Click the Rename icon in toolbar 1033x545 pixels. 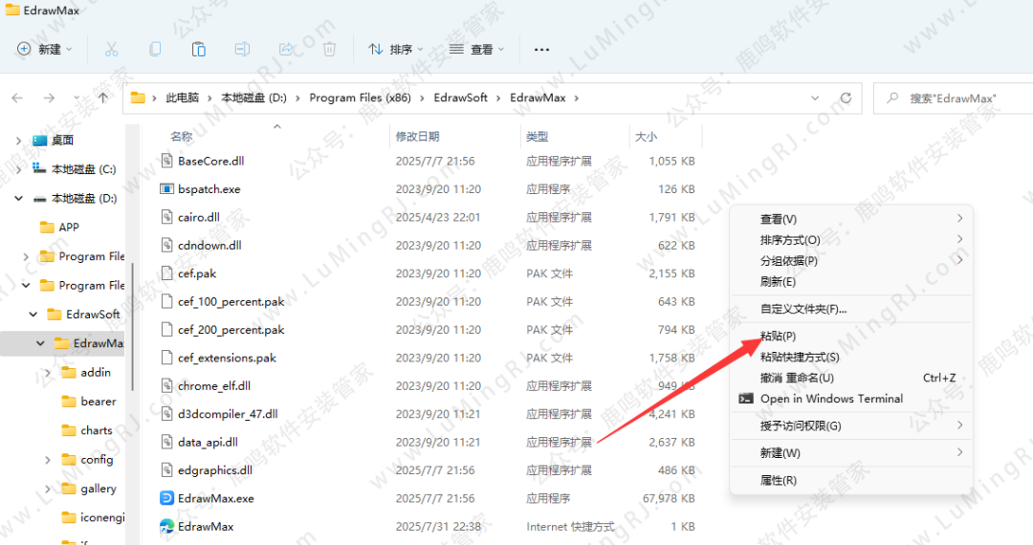click(x=242, y=49)
